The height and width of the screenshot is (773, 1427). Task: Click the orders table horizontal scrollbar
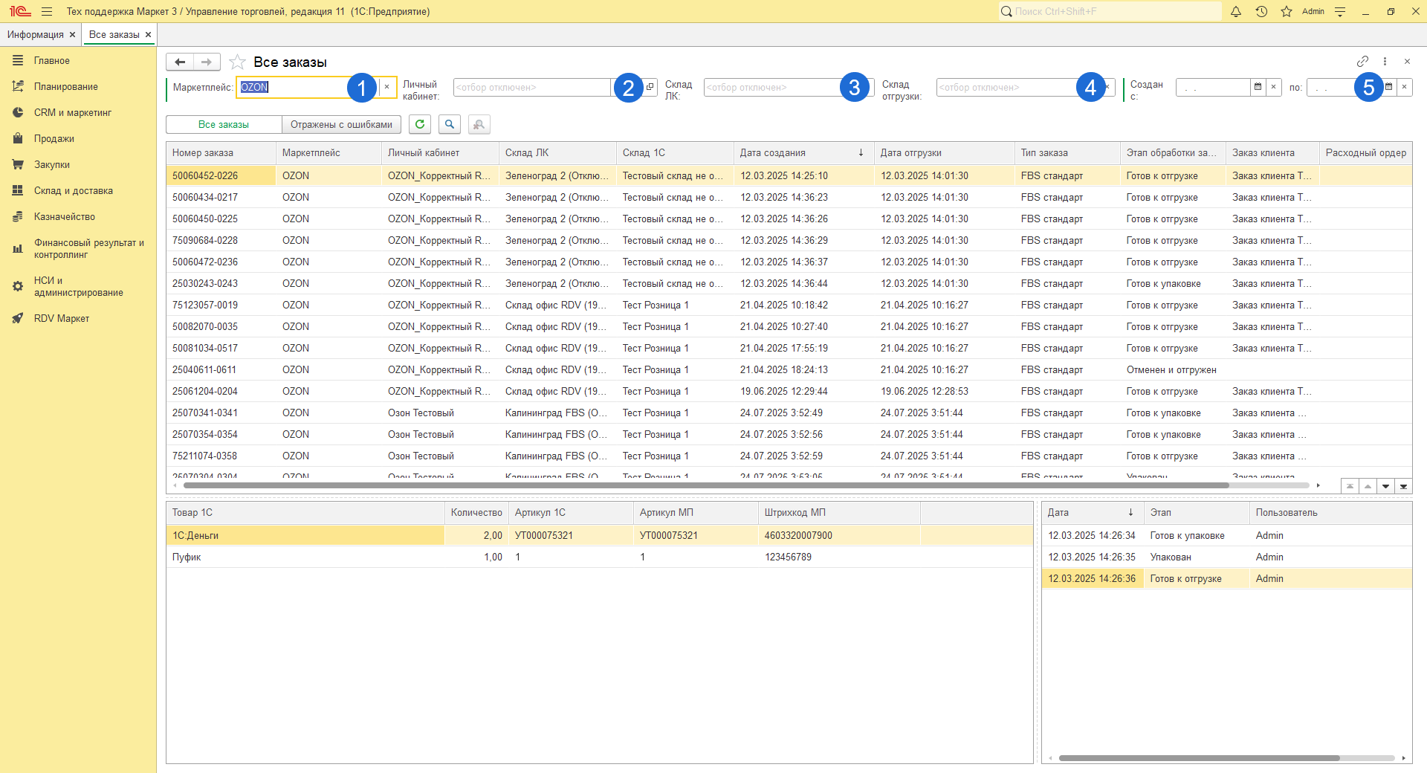click(x=706, y=485)
